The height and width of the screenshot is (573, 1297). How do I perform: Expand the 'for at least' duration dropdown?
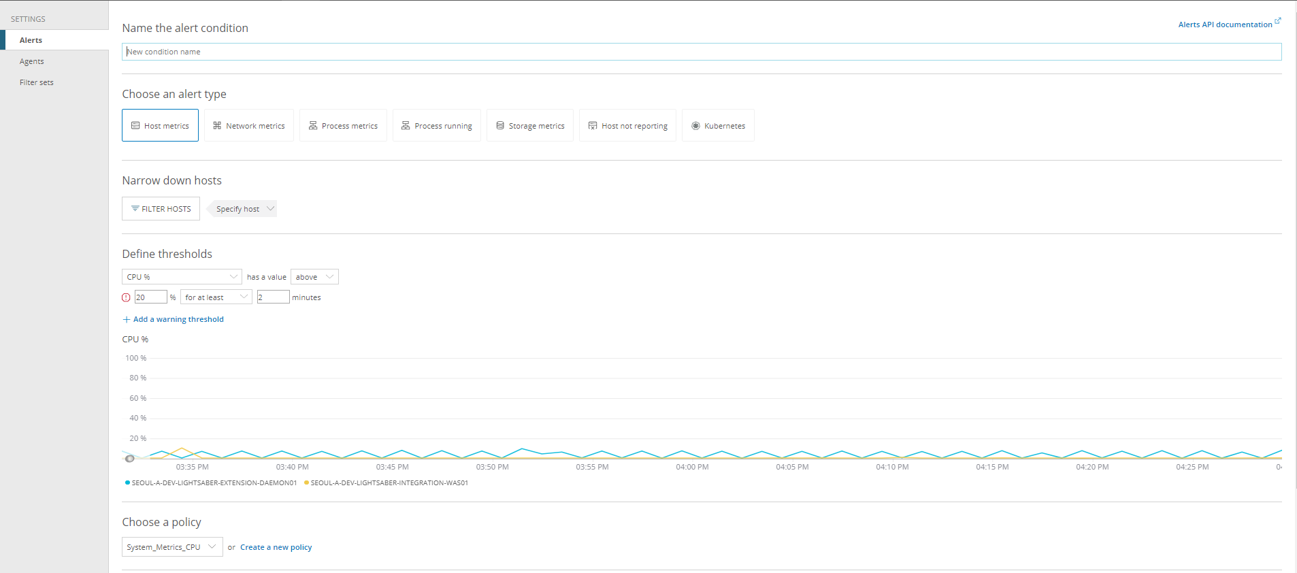tap(216, 297)
